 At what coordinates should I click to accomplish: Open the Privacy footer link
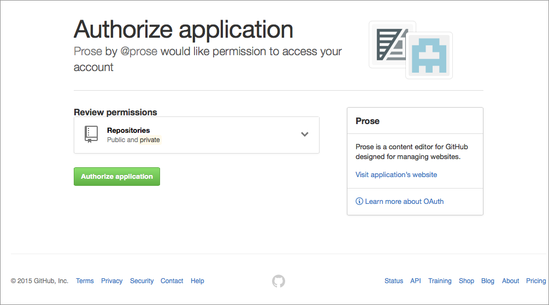click(x=112, y=281)
